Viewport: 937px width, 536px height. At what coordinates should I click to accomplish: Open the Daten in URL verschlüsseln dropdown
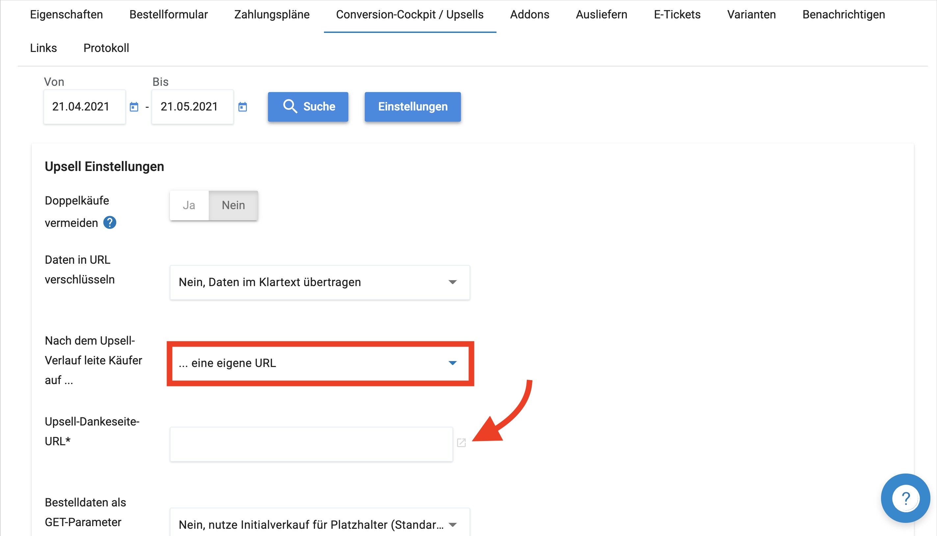pos(320,282)
